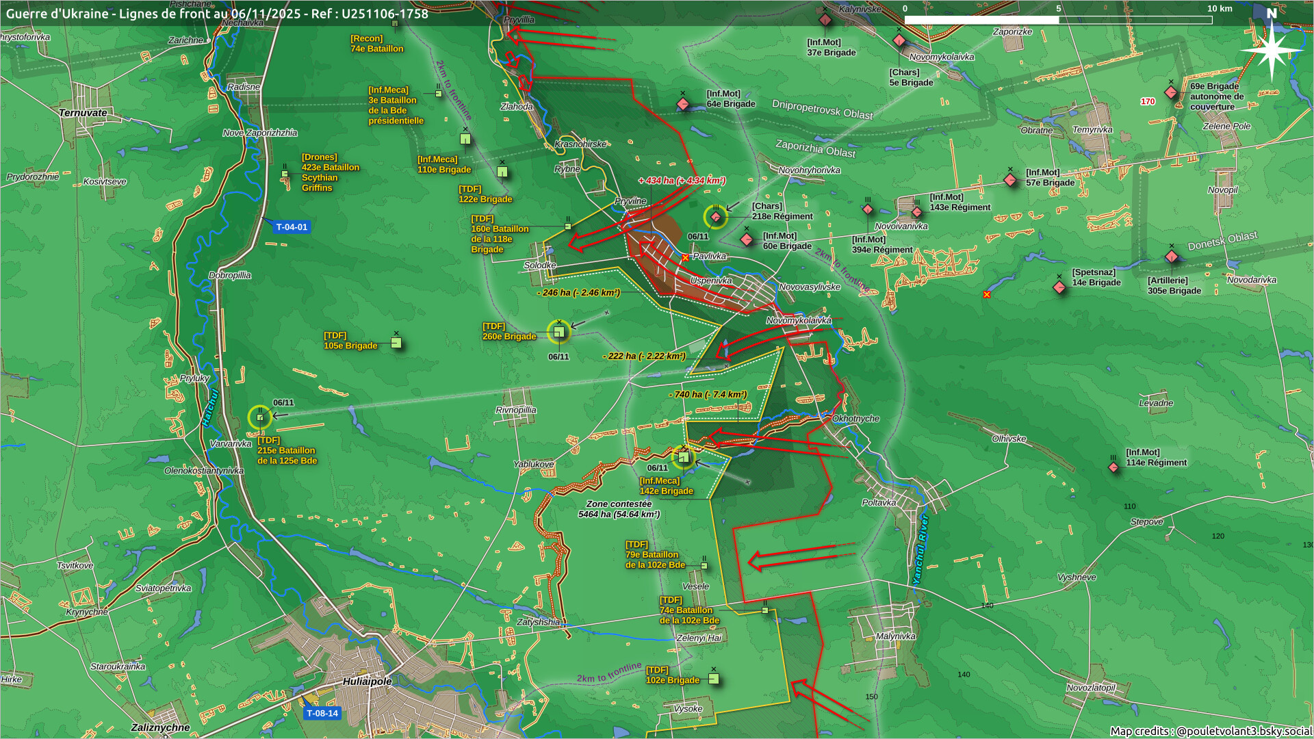Image resolution: width=1314 pixels, height=739 pixels.
Task: Select the 142e Brigade circled unit icon
Action: point(684,456)
